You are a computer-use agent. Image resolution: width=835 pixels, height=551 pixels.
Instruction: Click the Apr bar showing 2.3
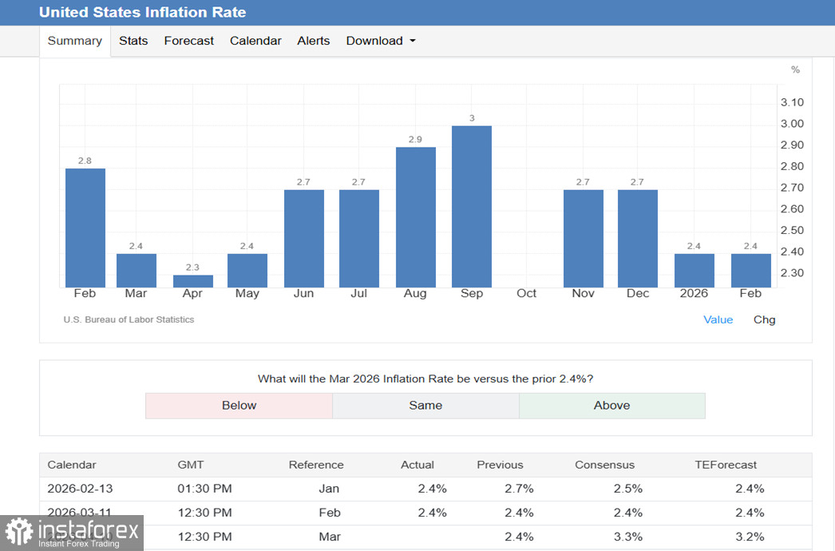193,281
